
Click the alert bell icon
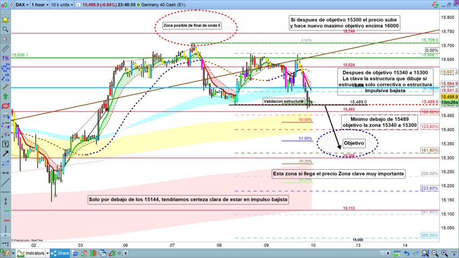click(x=5, y=20)
